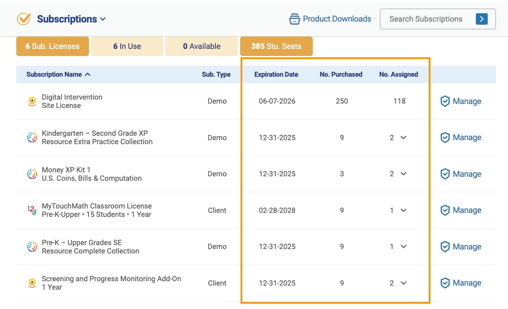Expand assigned seats for MyTouchMath Classroom License
This screenshot has height=309, width=508.
pos(403,210)
